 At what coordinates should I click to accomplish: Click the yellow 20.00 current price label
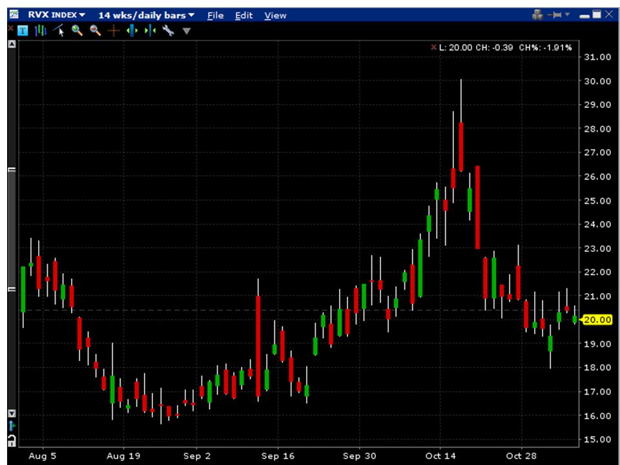597,320
